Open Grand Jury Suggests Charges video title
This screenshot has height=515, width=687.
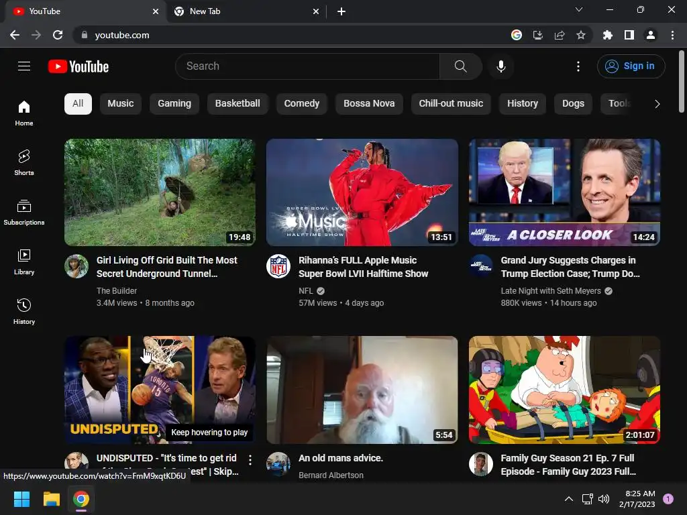click(x=570, y=267)
